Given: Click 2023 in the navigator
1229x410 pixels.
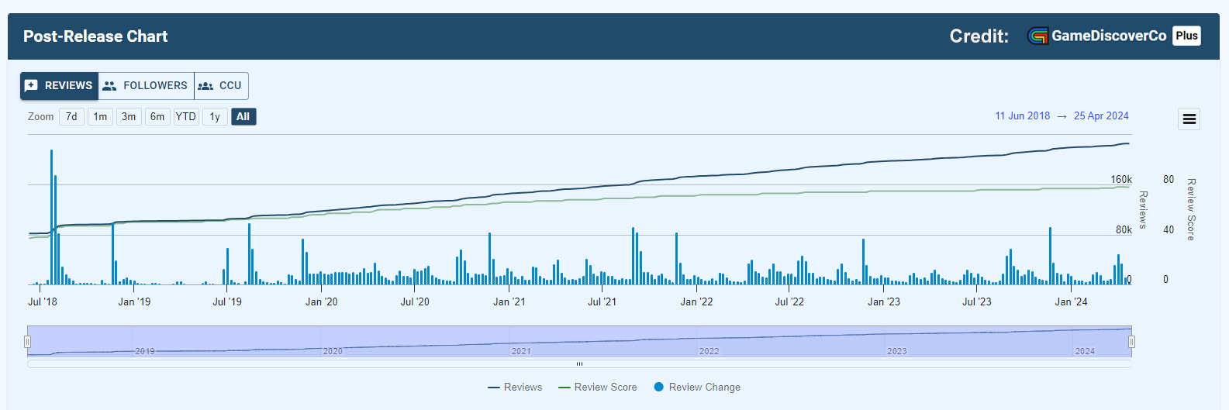Looking at the screenshot, I should 897,352.
